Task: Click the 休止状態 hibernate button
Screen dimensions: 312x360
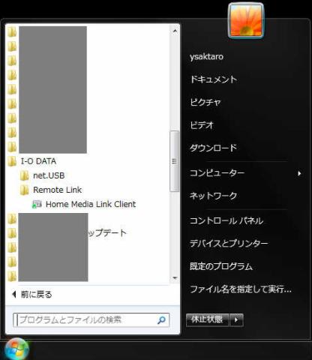Action: pos(207,319)
